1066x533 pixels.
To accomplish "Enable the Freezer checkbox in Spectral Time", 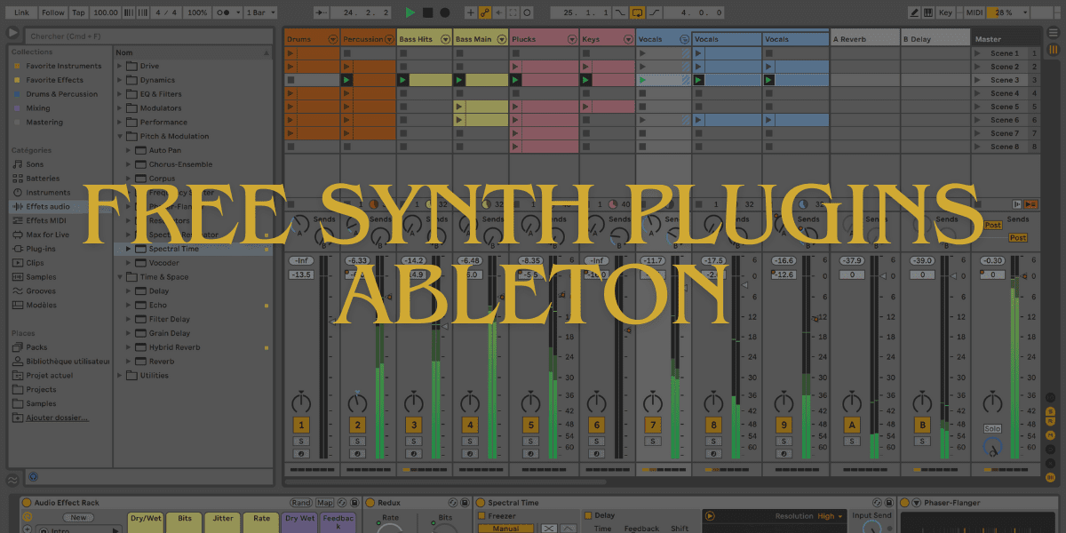I will pyautogui.click(x=482, y=516).
